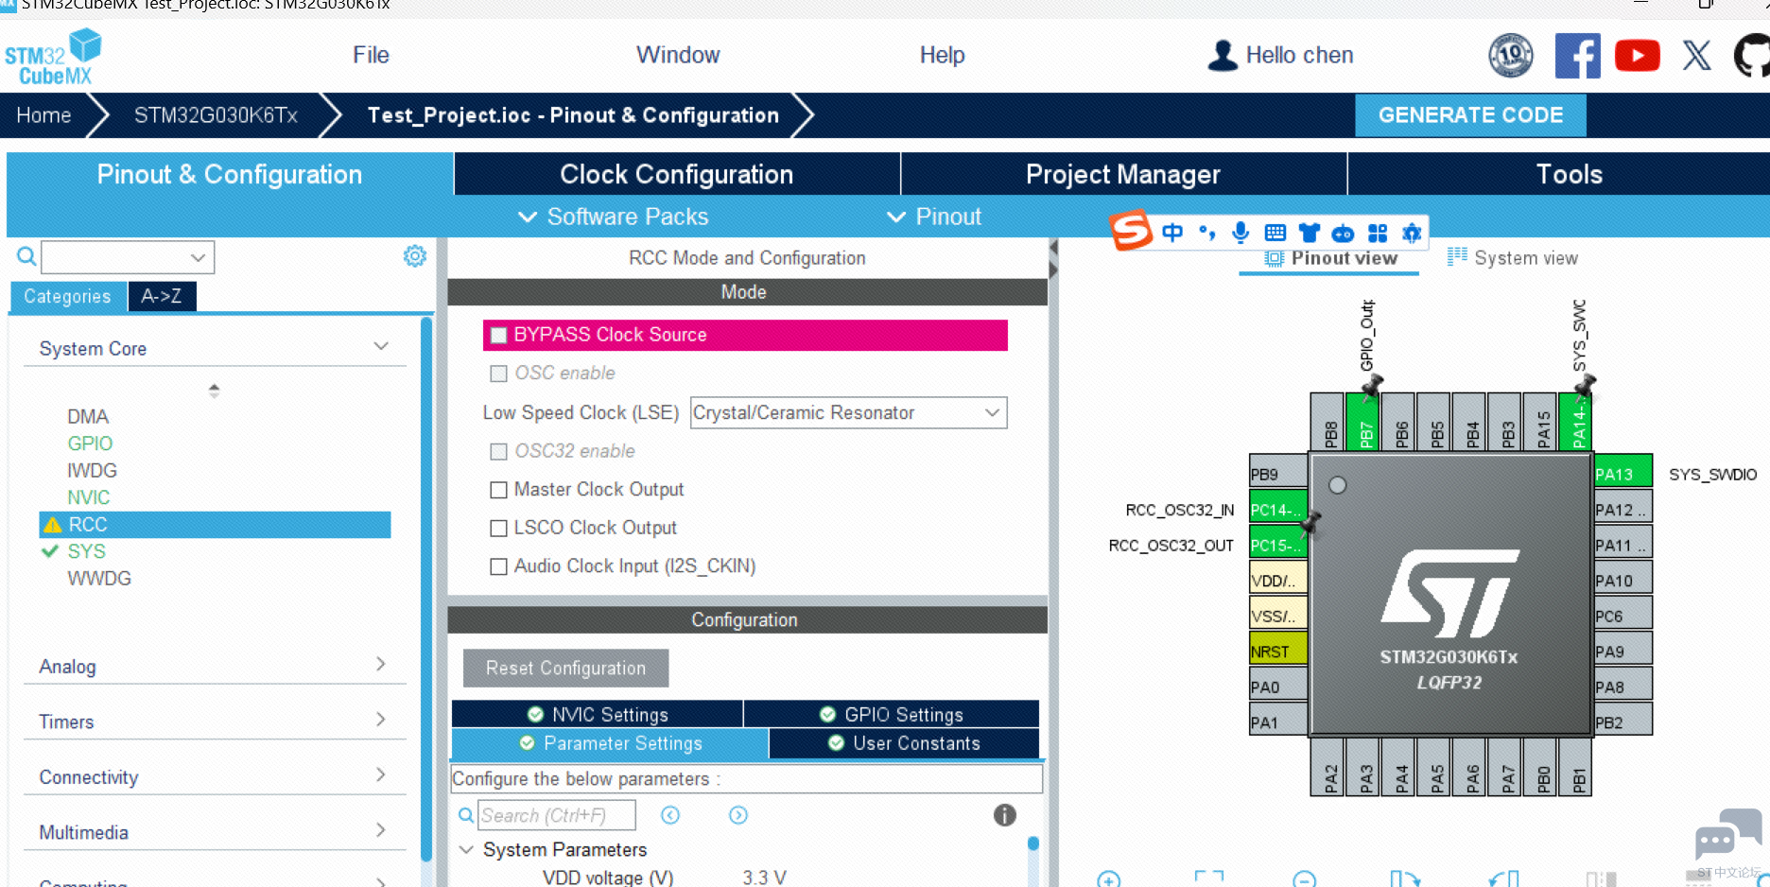Open the category settings gear icon
The height and width of the screenshot is (887, 1770).
click(415, 256)
